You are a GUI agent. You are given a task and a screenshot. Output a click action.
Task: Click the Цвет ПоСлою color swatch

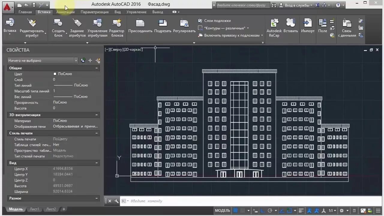point(55,74)
